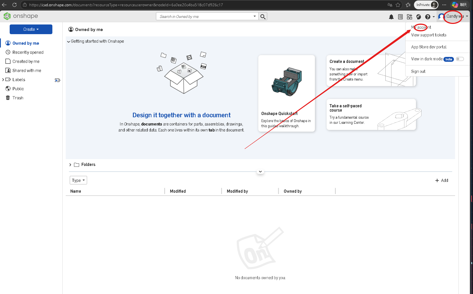
Task: Show Shared with me documents
Action: pos(27,71)
